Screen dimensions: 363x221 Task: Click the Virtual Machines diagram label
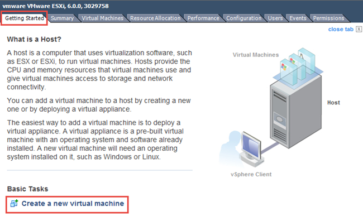[256, 55]
